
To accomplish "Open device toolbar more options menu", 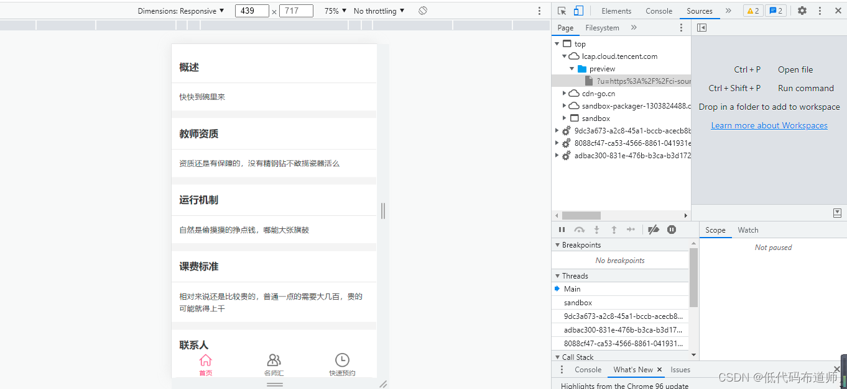I will [x=539, y=11].
